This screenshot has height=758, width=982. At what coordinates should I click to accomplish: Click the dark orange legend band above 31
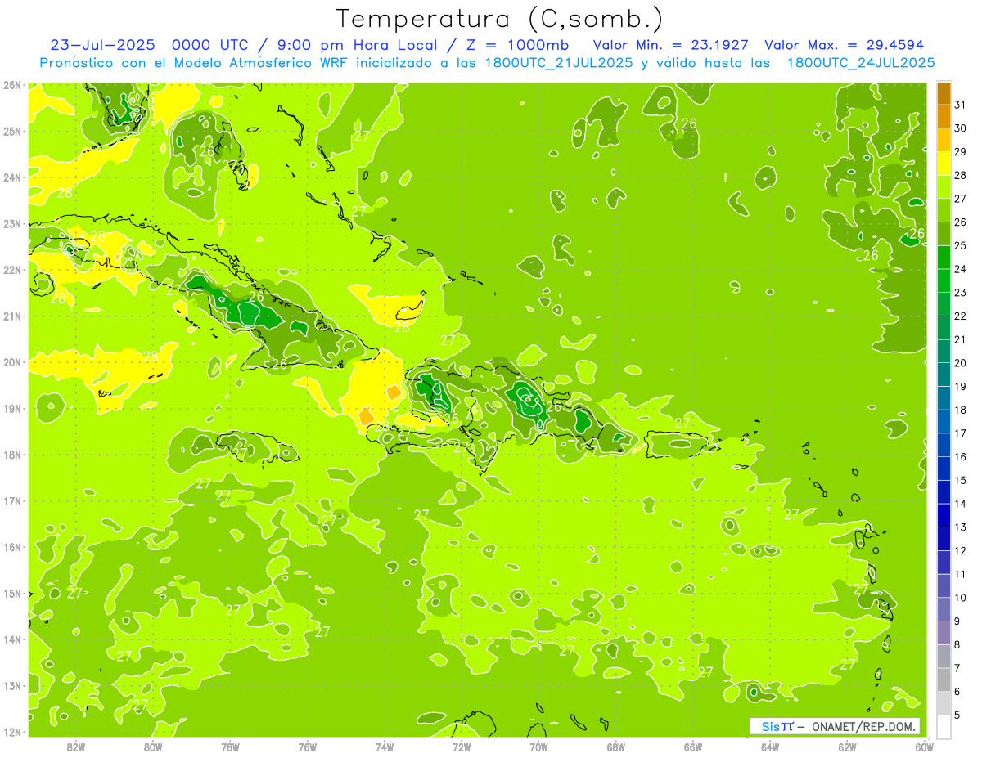tap(944, 93)
